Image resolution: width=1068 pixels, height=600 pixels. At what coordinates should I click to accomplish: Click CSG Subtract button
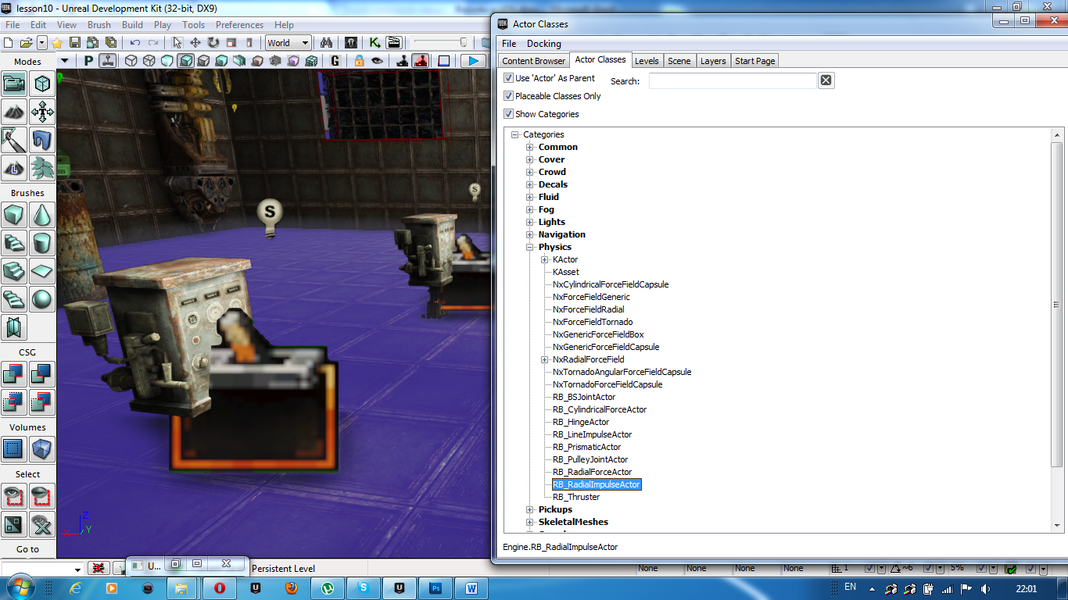(42, 374)
